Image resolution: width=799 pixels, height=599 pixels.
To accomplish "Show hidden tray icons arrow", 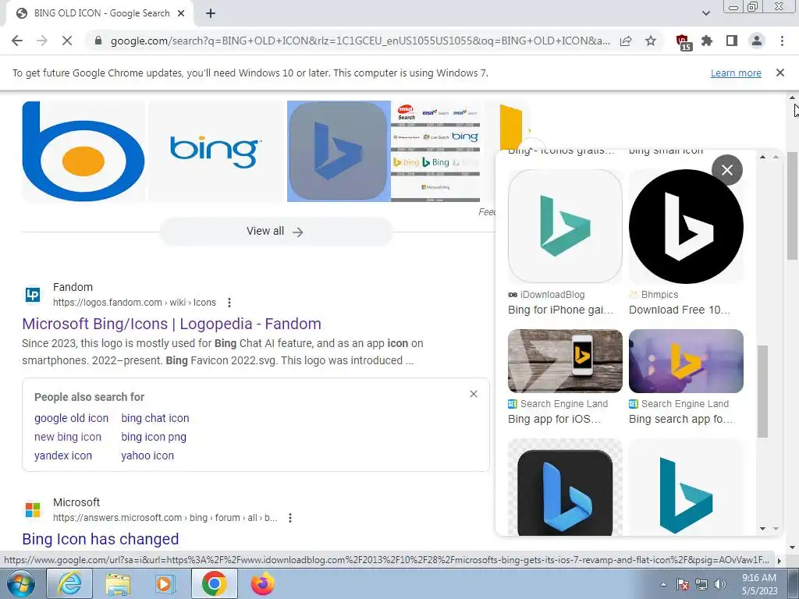I will pos(663,584).
